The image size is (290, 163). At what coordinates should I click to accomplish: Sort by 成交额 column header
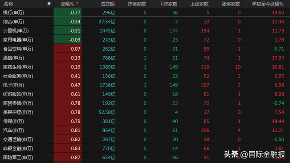coord(108,4)
